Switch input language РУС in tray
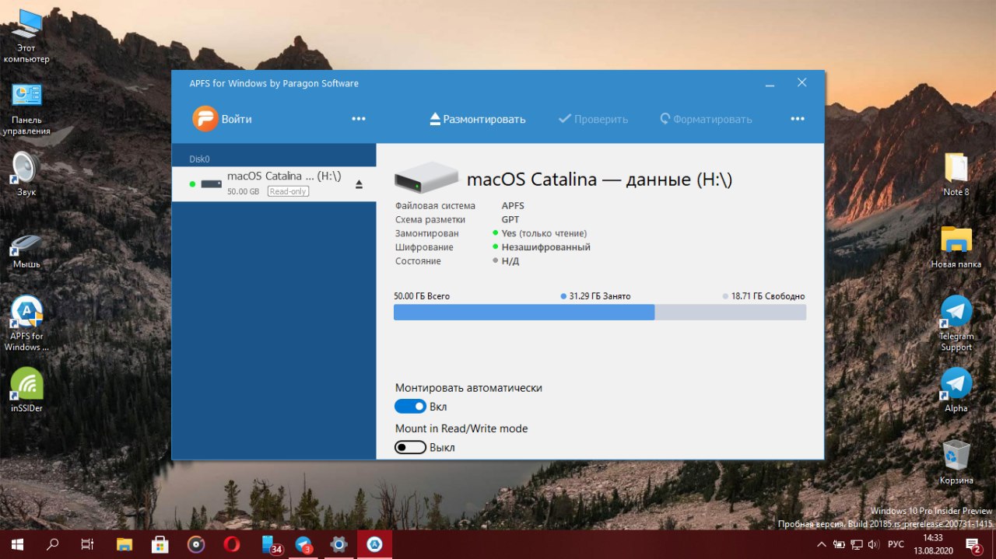 click(x=896, y=544)
